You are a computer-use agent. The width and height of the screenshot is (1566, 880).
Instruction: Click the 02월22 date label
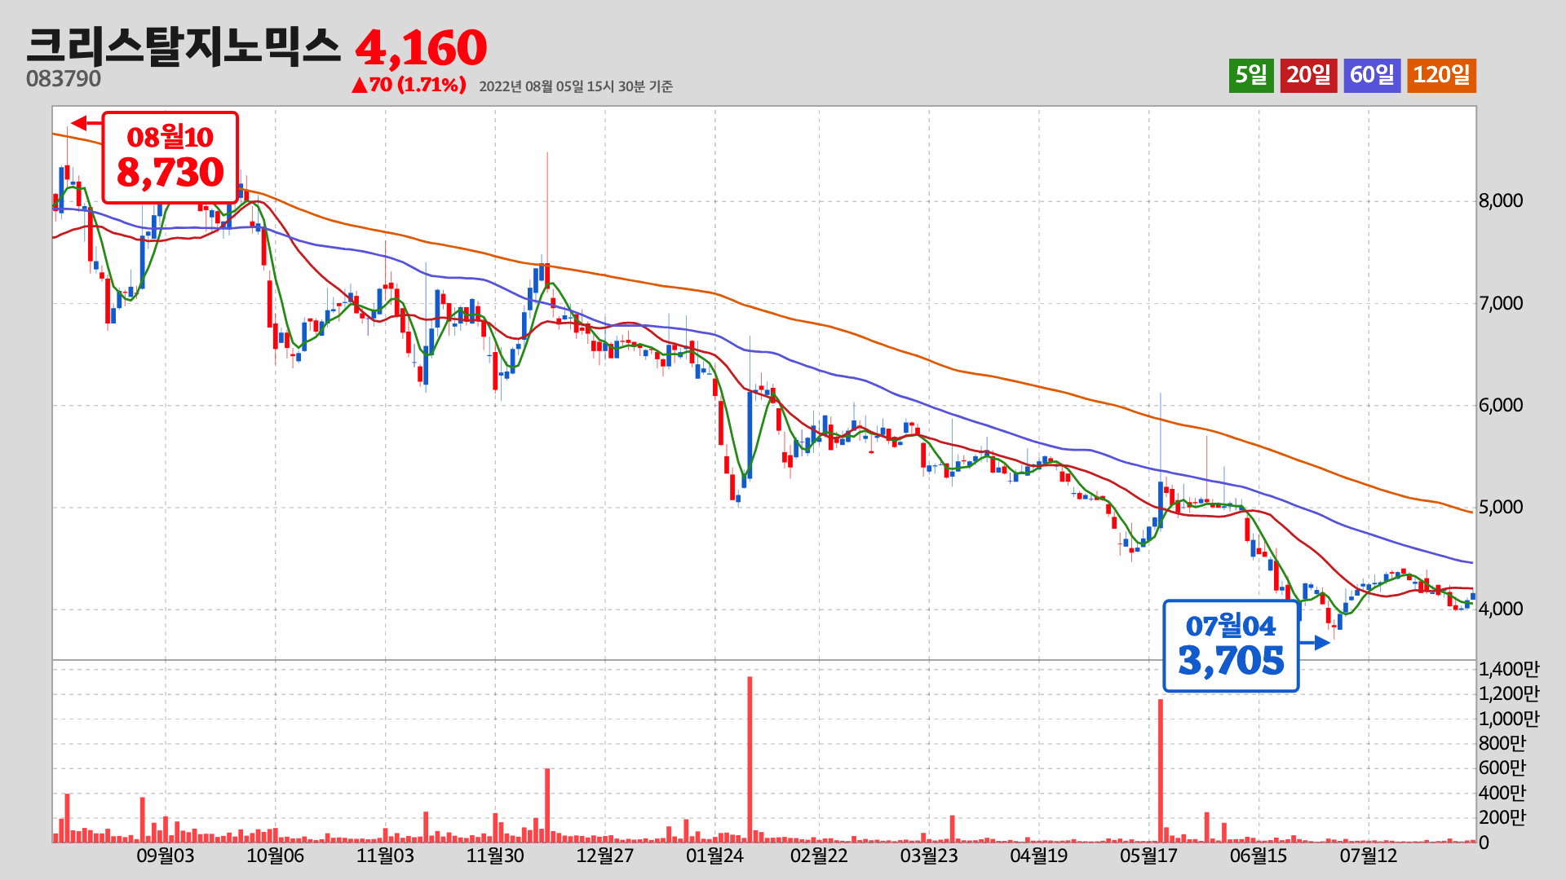pos(819,856)
